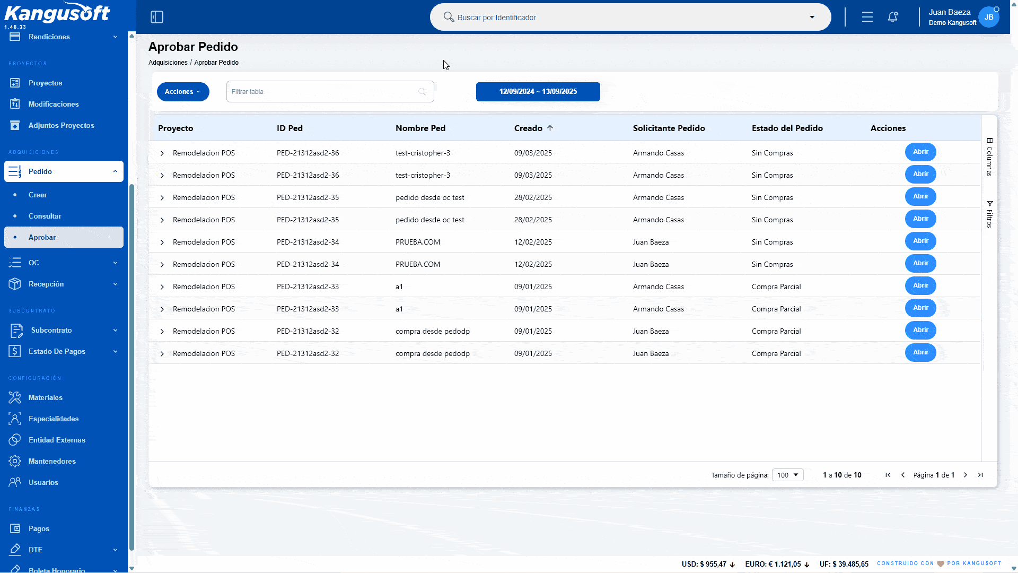
Task: Open Proyectos in sidebar
Action: pos(46,83)
